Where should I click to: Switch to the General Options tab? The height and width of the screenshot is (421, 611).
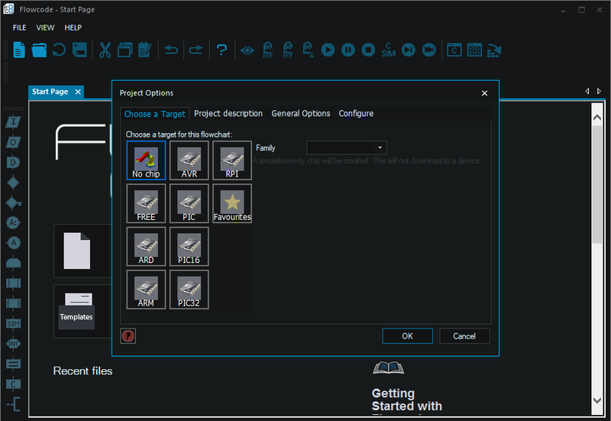(300, 113)
